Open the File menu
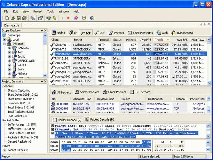 [x=6, y=12]
